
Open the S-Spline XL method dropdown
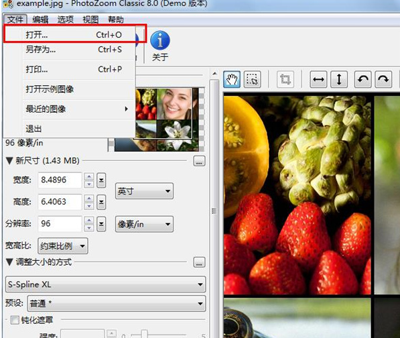point(105,284)
